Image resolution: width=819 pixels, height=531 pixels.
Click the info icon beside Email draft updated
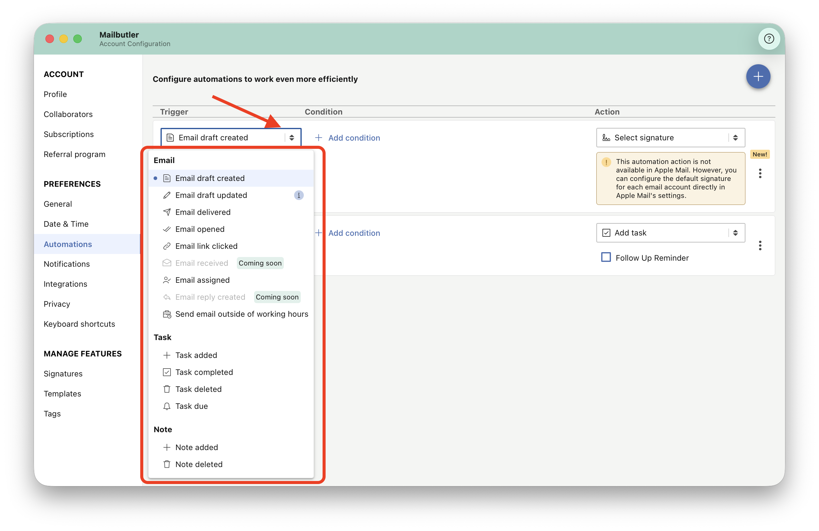pyautogui.click(x=299, y=195)
